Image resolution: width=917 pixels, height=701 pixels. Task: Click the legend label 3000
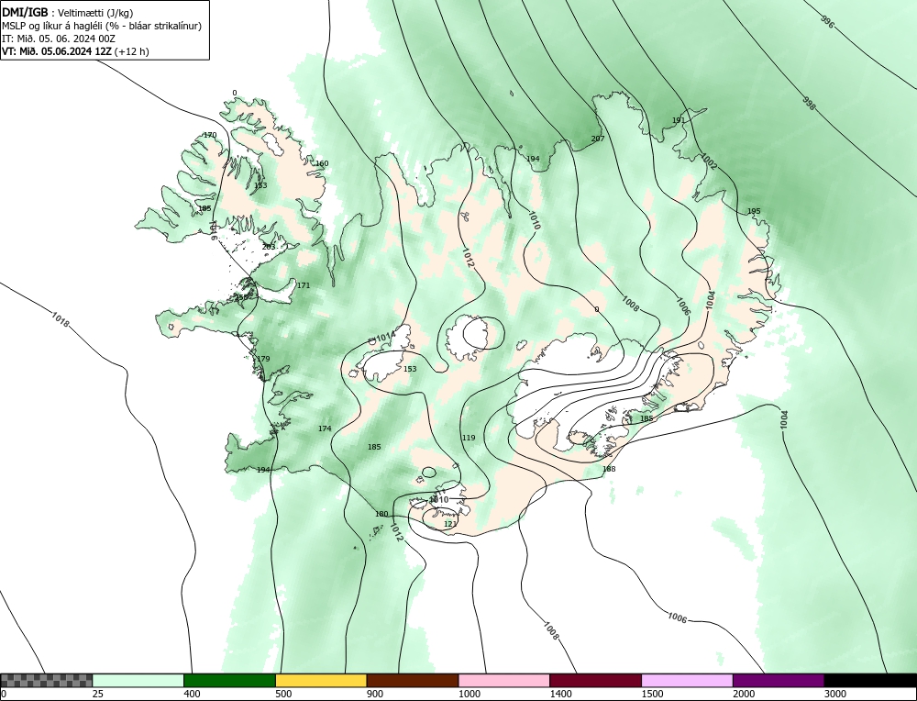834,694
